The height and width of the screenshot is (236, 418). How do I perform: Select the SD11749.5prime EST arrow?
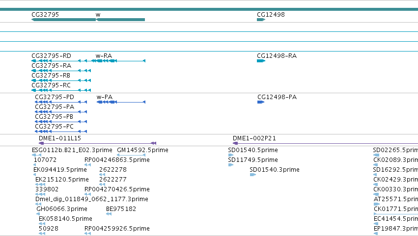tap(231, 165)
